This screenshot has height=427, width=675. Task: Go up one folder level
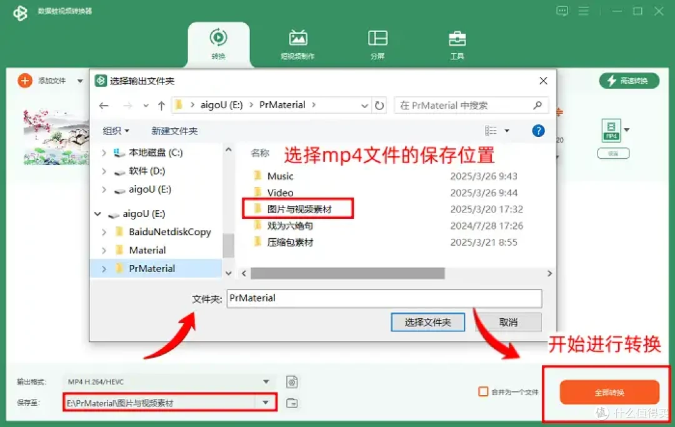161,106
